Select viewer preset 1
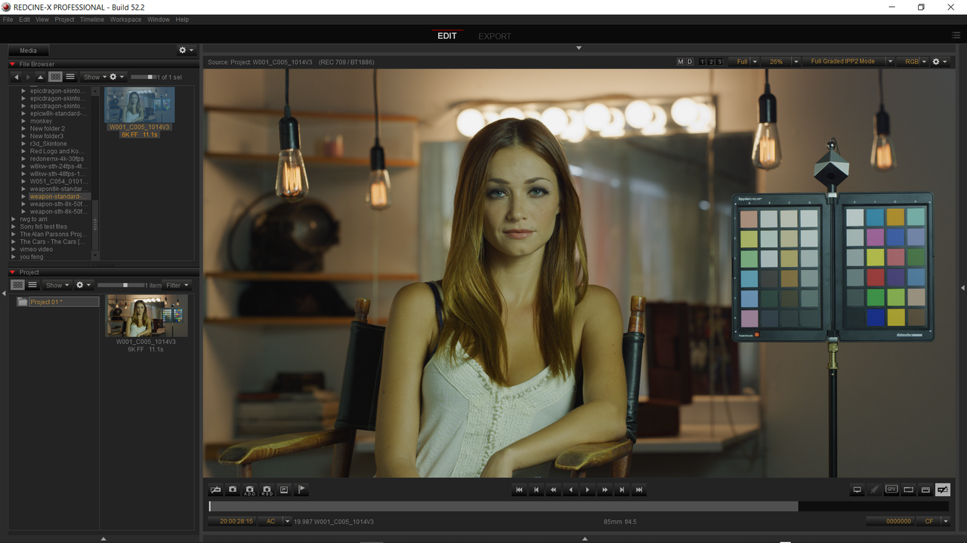The image size is (967, 543). 703,62
